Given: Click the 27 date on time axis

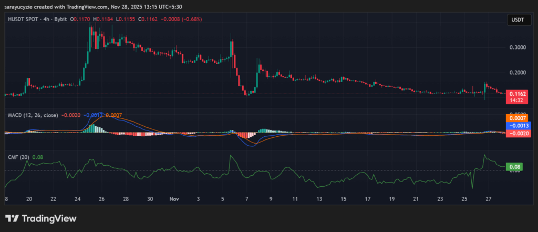Looking at the screenshot, I should (x=488, y=199).
